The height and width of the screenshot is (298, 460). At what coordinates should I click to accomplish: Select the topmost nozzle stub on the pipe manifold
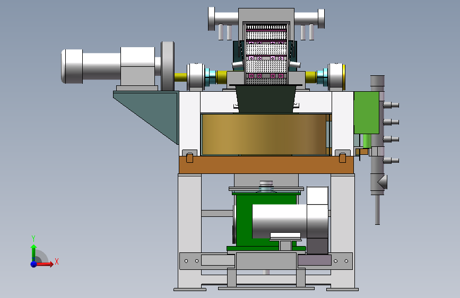click(x=391, y=105)
